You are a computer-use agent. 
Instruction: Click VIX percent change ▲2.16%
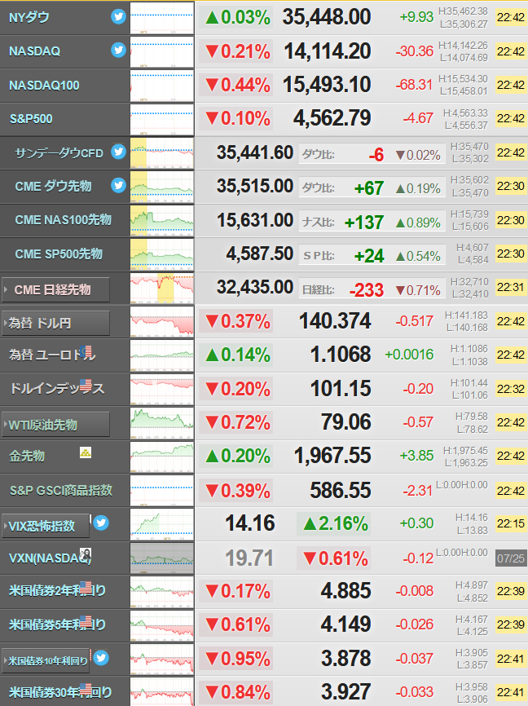(334, 523)
